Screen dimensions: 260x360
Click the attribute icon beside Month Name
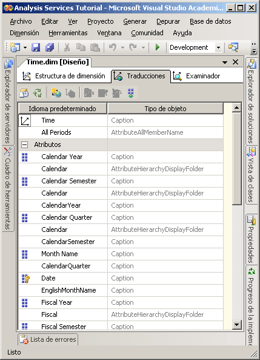tap(24, 254)
